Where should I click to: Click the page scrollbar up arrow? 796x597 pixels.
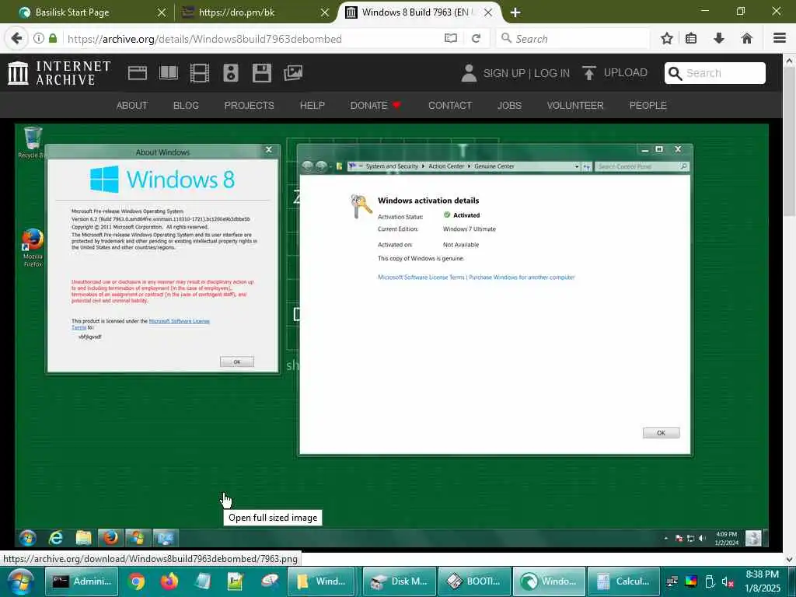click(789, 61)
